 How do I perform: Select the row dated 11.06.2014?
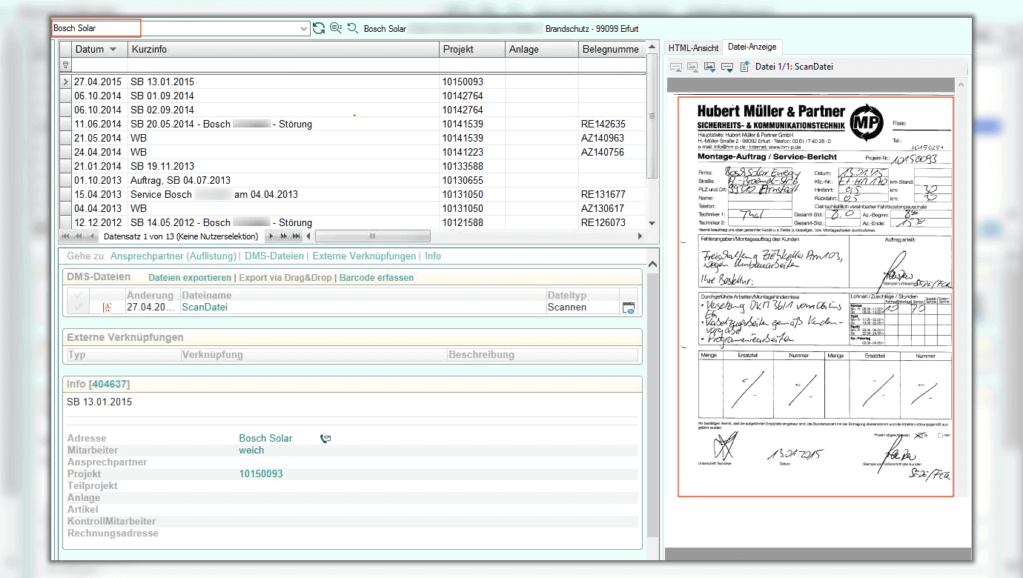point(96,124)
